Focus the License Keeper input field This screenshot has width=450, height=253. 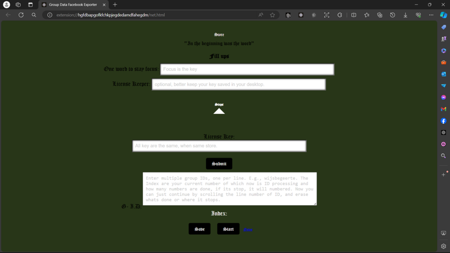[x=239, y=84]
